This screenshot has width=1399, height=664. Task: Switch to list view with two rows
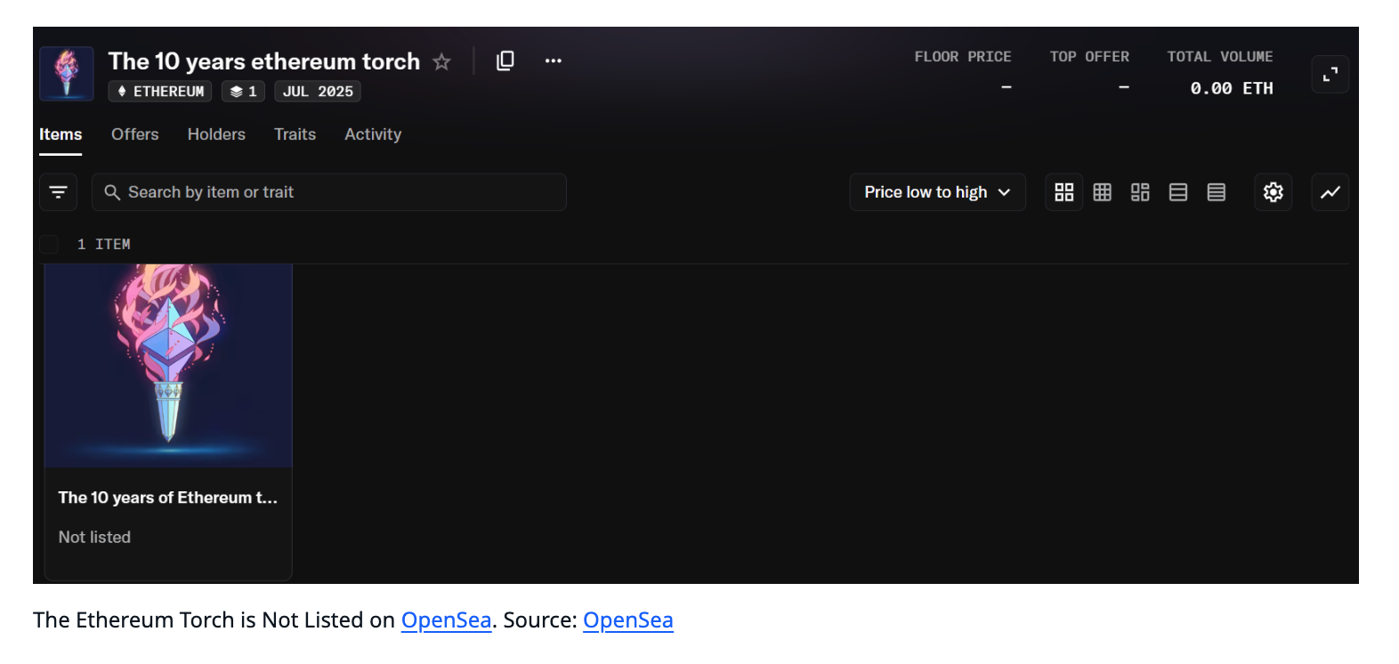pos(1178,192)
